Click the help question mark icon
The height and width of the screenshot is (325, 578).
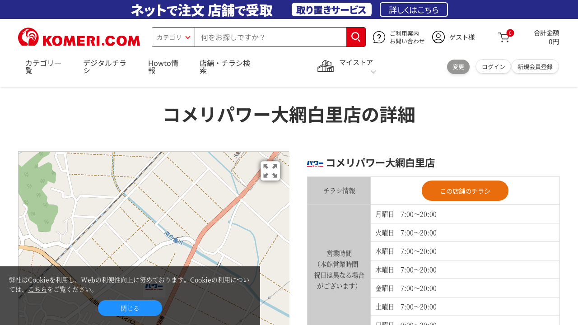click(x=379, y=37)
